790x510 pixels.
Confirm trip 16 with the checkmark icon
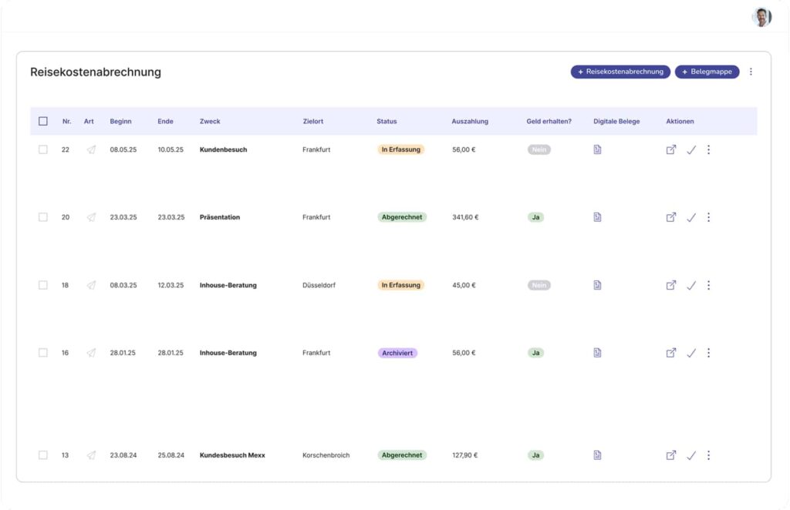(691, 353)
